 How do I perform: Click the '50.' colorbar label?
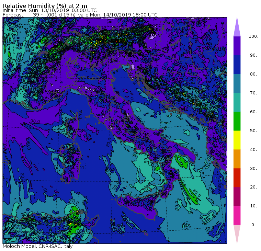click(253, 131)
